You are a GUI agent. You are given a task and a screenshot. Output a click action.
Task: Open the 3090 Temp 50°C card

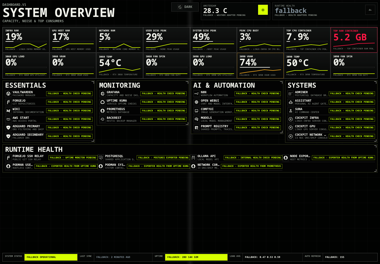click(307, 66)
